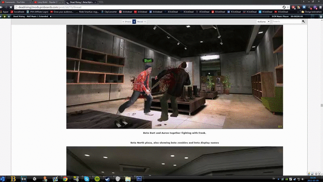Click the page vertical scrollbar thumb
323x182 pixels.
321,106
